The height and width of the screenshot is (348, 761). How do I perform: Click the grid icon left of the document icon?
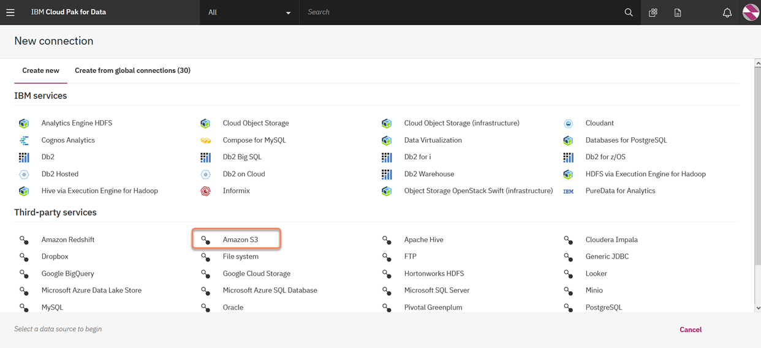[653, 12]
